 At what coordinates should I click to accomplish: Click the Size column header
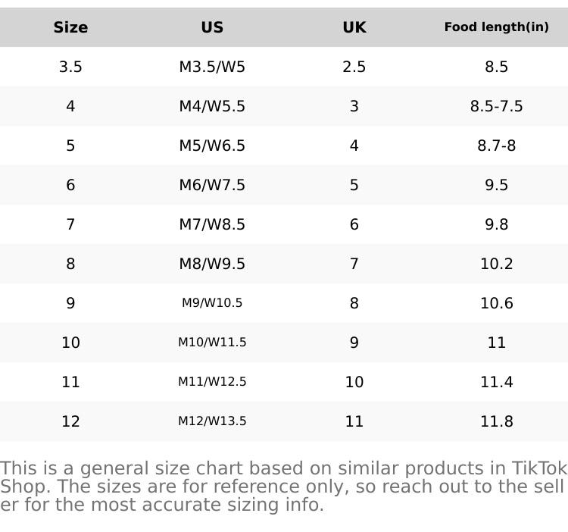coord(70,27)
